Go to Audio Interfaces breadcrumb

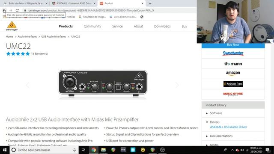coord(27,36)
